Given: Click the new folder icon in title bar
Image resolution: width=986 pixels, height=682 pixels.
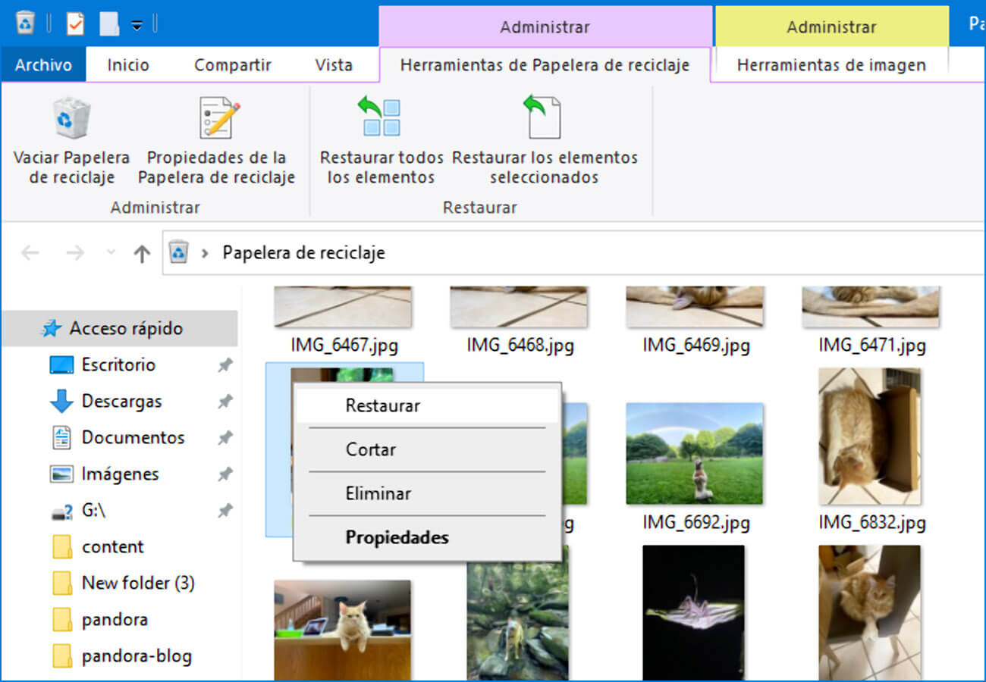Looking at the screenshot, I should click(x=108, y=23).
